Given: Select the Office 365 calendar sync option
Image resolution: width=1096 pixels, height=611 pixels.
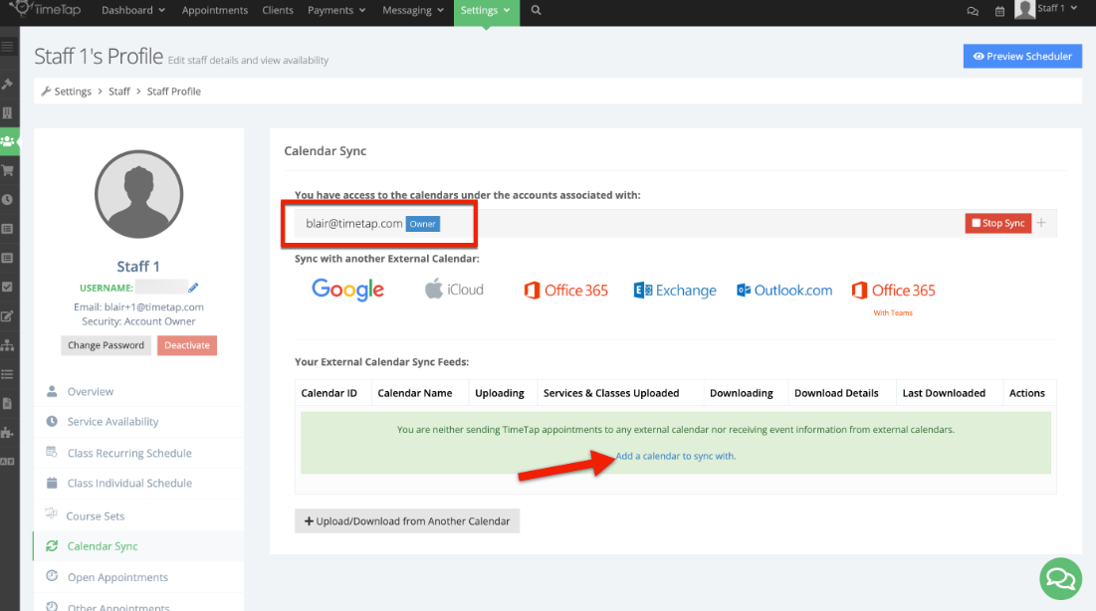Looking at the screenshot, I should [x=565, y=290].
